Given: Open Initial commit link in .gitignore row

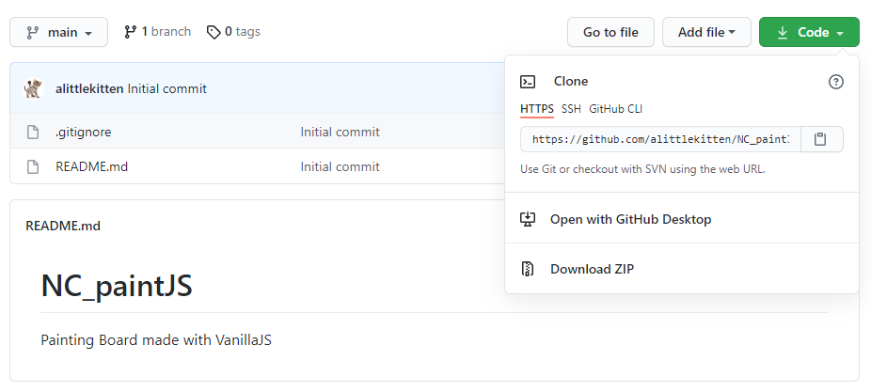Looking at the screenshot, I should (x=340, y=133).
